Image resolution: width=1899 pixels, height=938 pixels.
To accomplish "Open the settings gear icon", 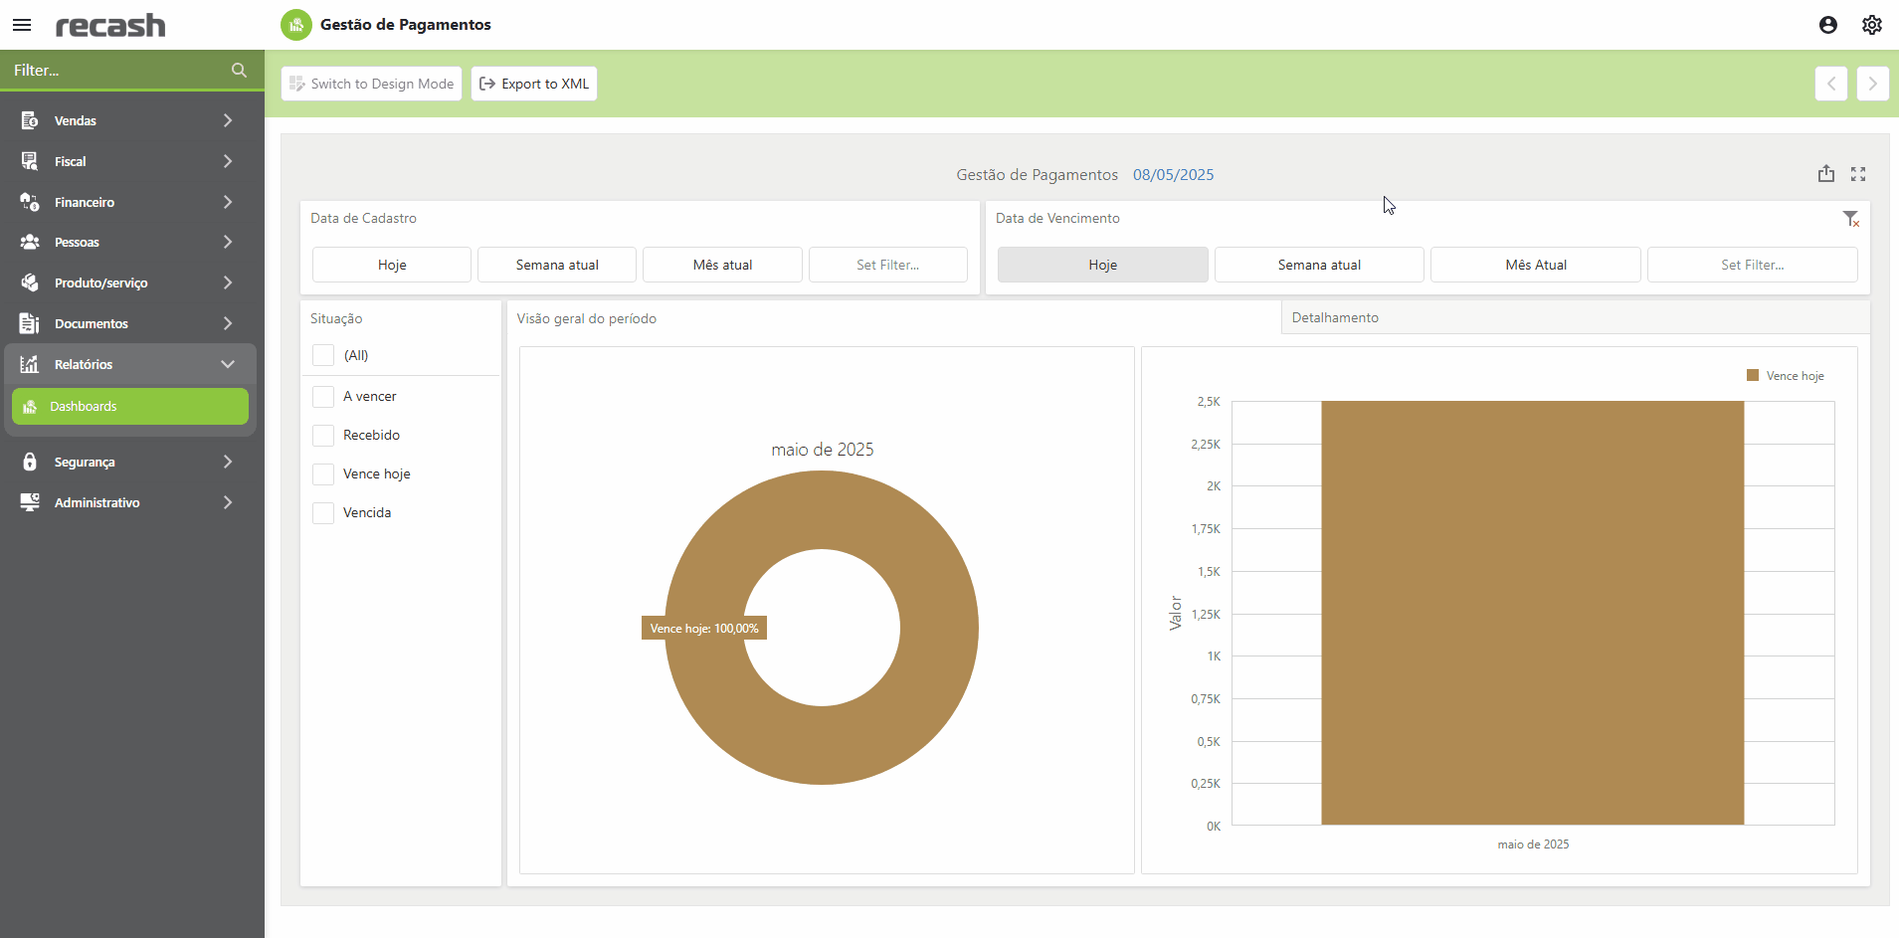I will [x=1871, y=25].
